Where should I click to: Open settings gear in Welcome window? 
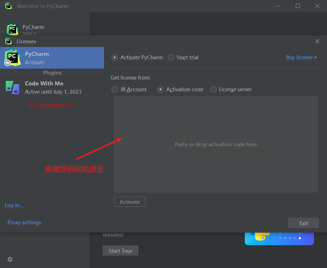coord(10,259)
